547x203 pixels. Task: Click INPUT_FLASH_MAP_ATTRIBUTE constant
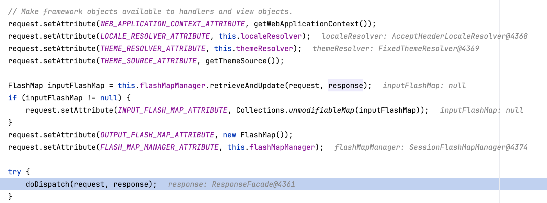(x=173, y=110)
